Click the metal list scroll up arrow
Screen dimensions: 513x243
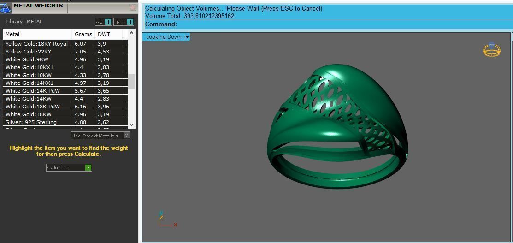pos(131,33)
